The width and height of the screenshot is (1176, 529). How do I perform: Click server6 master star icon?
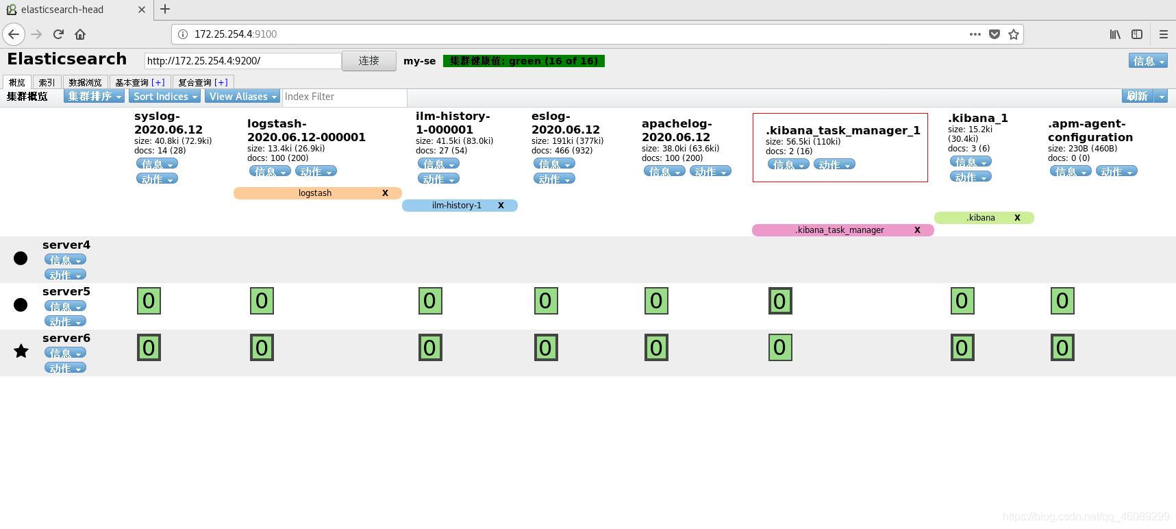click(21, 352)
